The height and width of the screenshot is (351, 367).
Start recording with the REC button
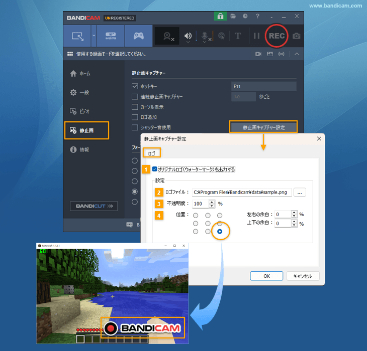pyautogui.click(x=277, y=36)
